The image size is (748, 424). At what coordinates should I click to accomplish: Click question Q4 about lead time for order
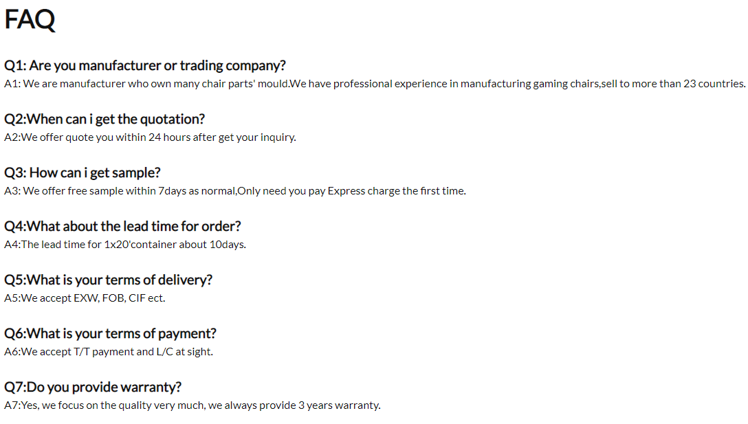tap(122, 227)
